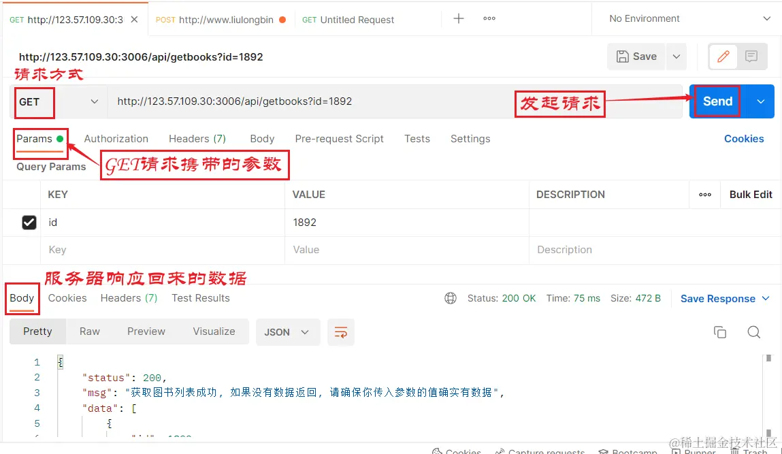Send the request with Send button
This screenshot has height=454, width=782.
pyautogui.click(x=717, y=101)
